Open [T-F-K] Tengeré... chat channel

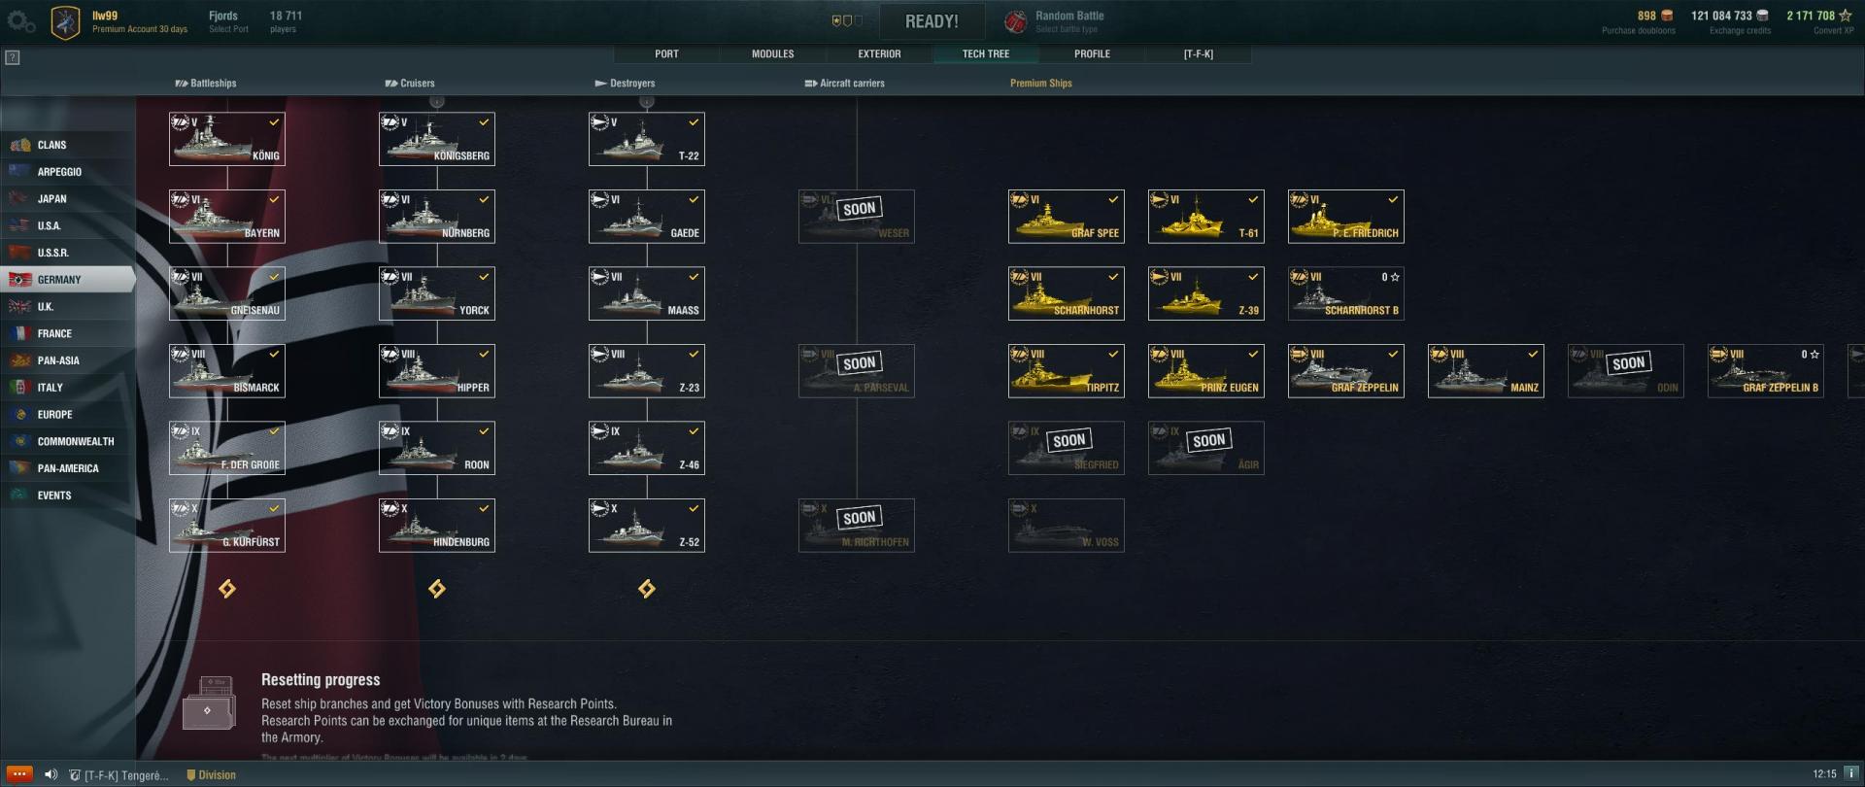pos(119,774)
